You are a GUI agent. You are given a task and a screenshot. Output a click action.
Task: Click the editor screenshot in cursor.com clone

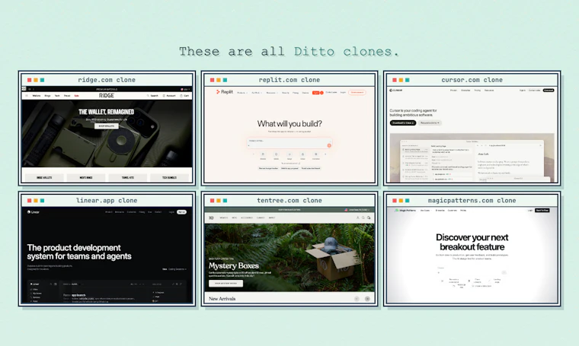coord(472,157)
